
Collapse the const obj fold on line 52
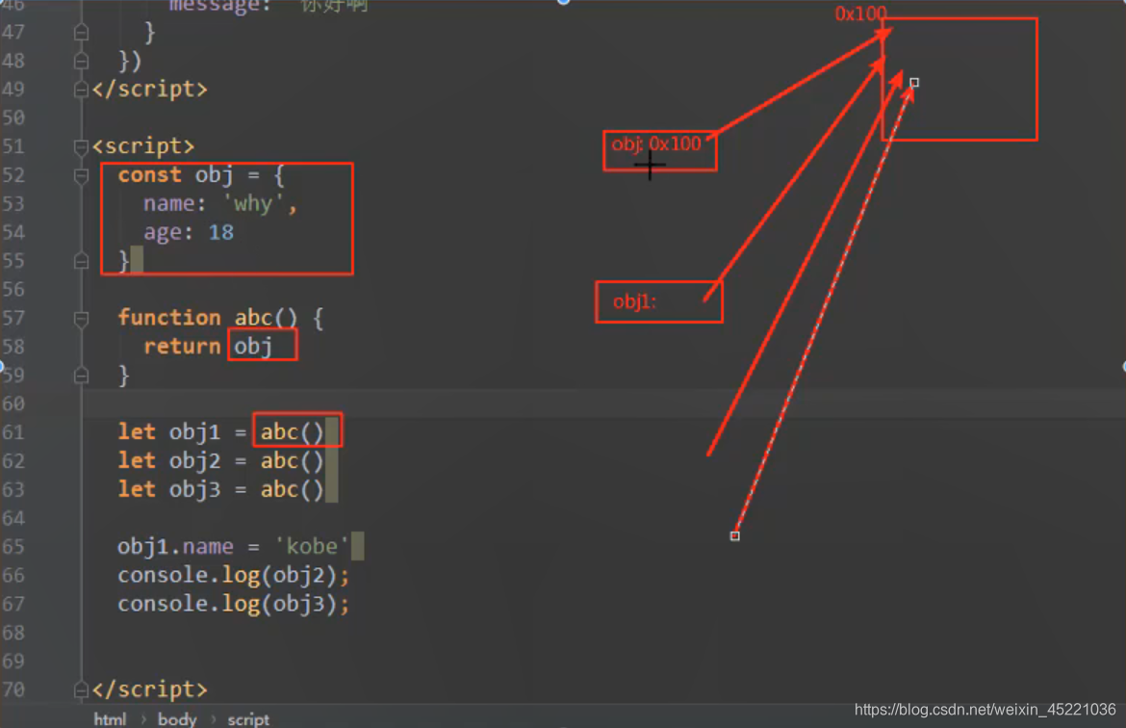pyautogui.click(x=81, y=175)
